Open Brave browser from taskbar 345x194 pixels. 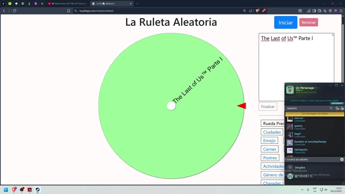pos(14,190)
